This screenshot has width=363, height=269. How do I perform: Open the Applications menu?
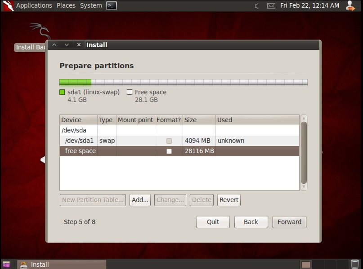(34, 5)
